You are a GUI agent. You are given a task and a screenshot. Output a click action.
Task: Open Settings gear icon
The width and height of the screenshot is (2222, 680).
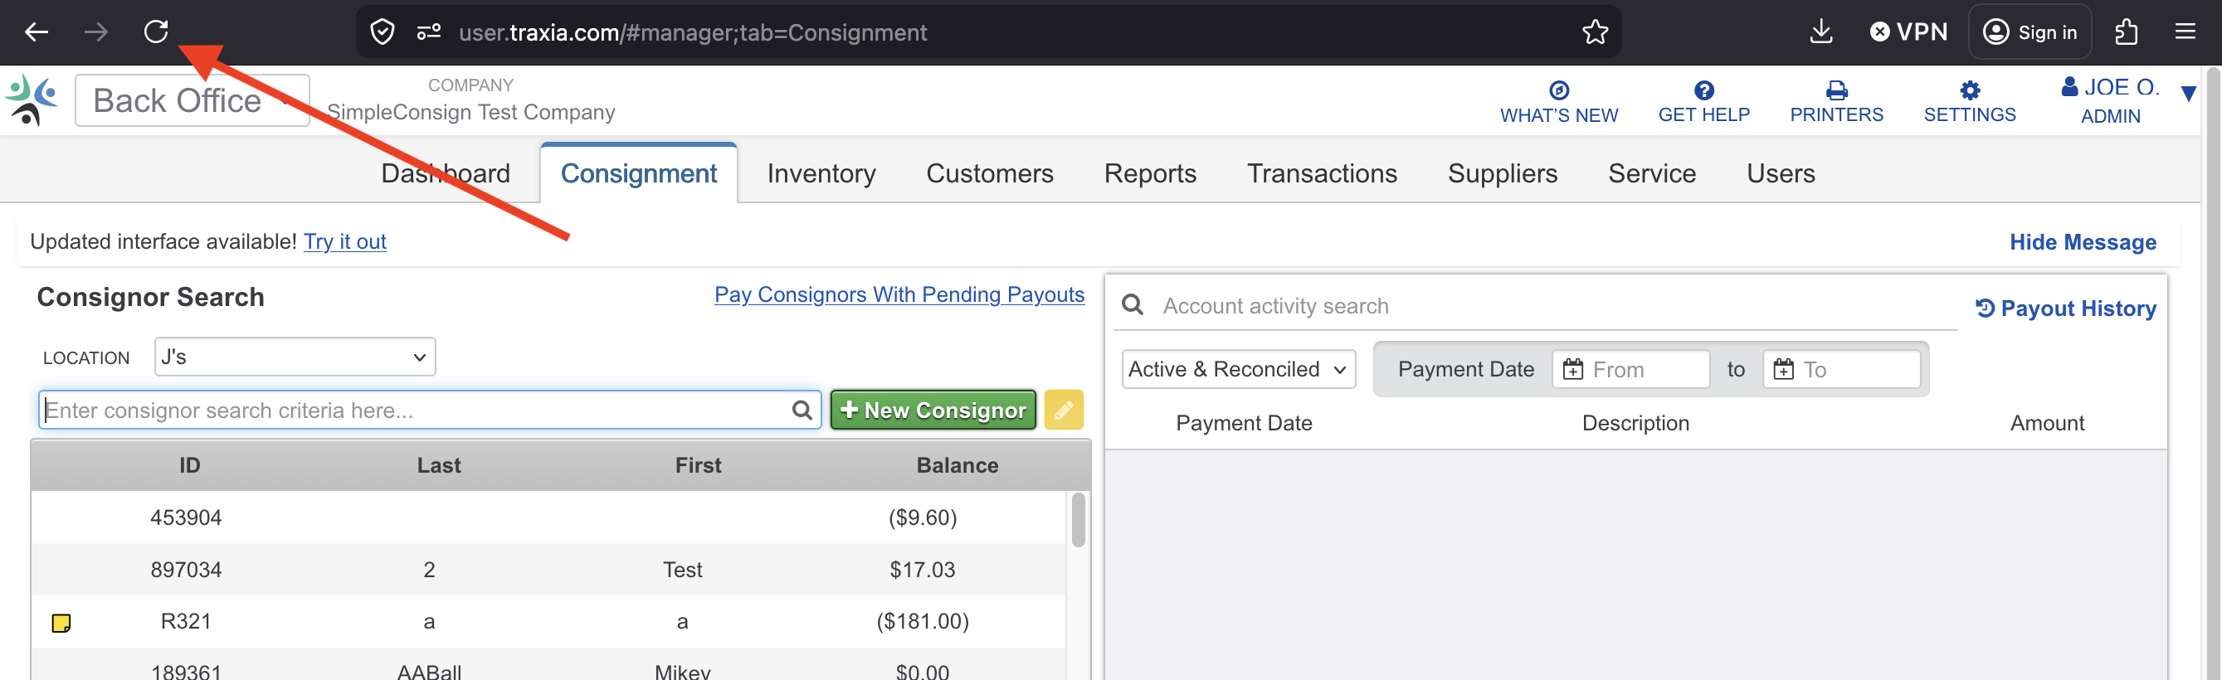(x=1968, y=90)
